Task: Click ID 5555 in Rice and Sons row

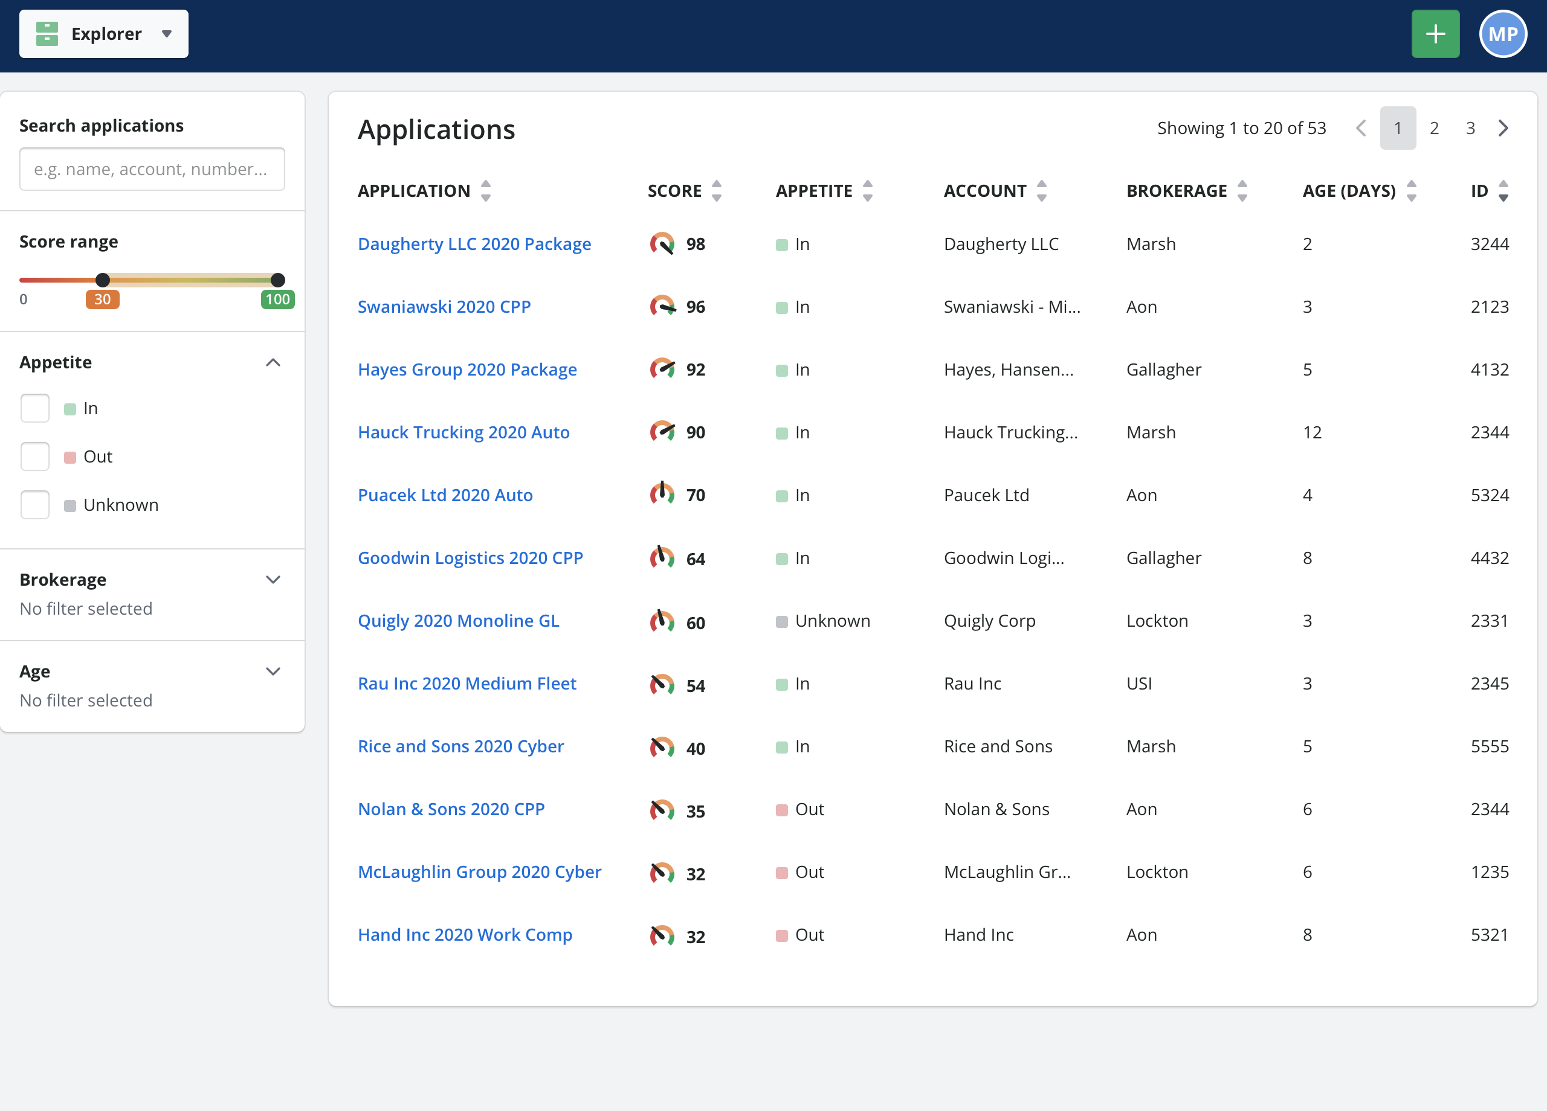Action: [x=1490, y=746]
